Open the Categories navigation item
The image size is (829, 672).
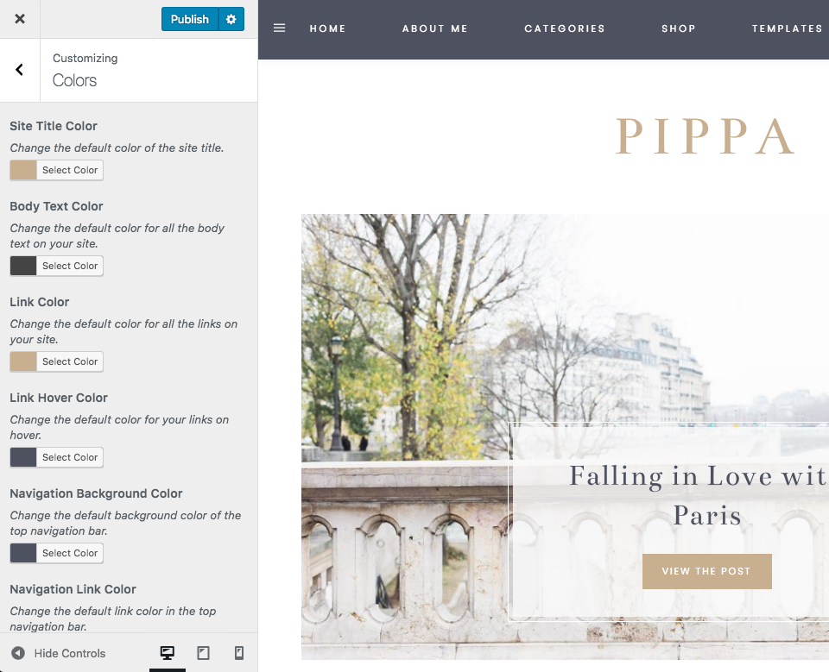[x=565, y=28]
